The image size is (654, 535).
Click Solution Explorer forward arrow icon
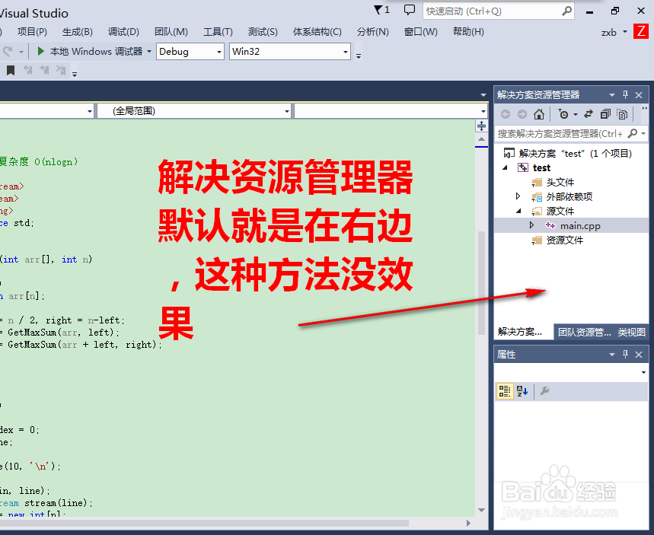(522, 114)
